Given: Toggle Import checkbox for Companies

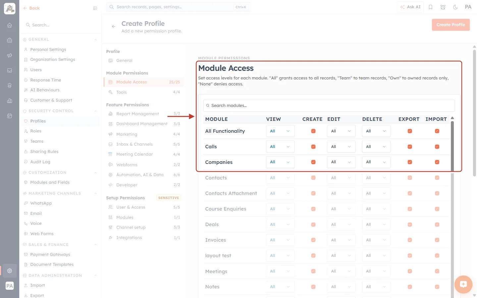Looking at the screenshot, I should pyautogui.click(x=437, y=162).
